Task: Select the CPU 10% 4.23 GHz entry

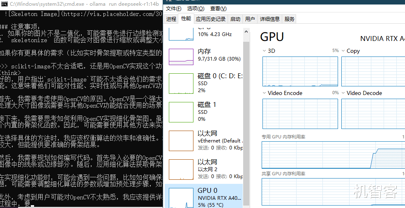Action: [x=204, y=34]
